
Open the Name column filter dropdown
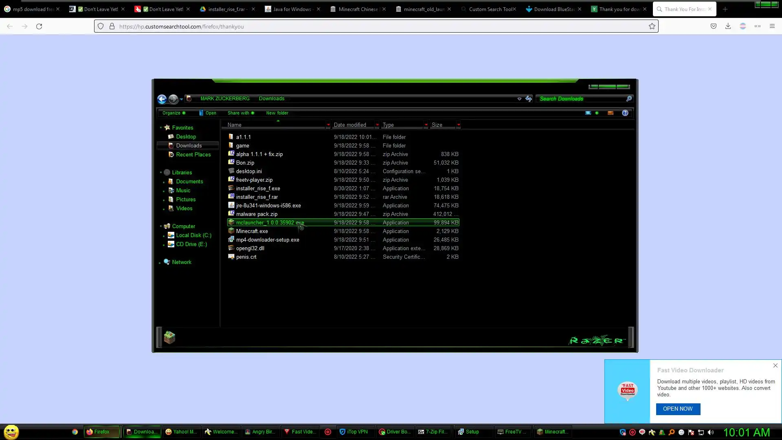tap(328, 125)
